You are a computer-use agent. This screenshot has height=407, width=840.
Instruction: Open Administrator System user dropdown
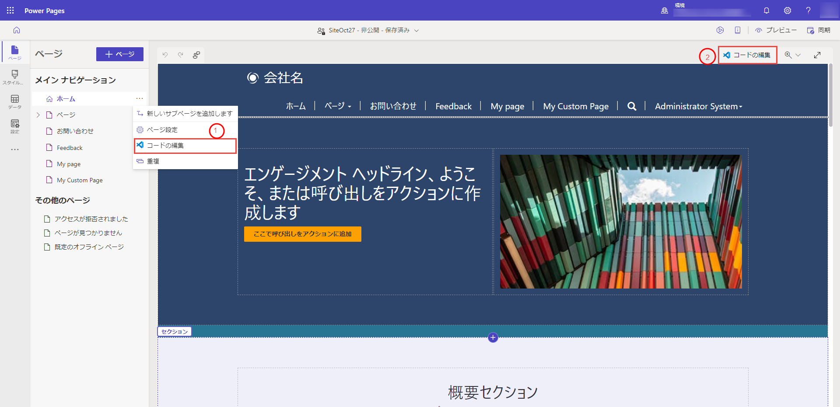[x=698, y=106]
